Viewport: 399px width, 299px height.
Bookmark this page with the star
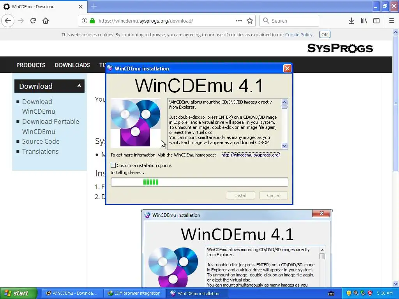pyautogui.click(x=250, y=21)
